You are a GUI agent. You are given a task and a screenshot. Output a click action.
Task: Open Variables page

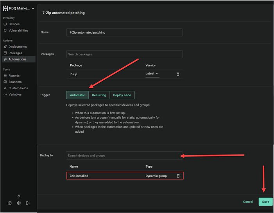pos(15,94)
